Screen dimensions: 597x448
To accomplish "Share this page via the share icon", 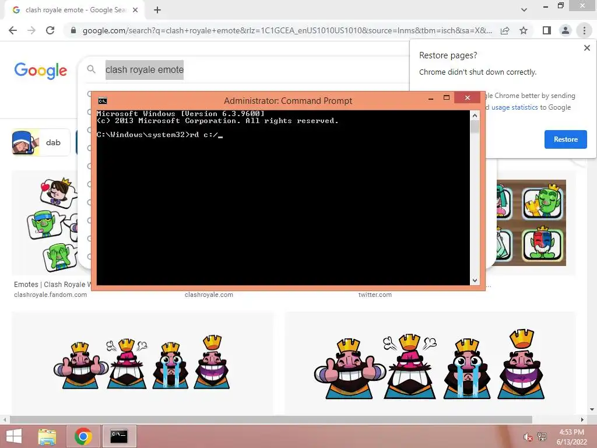I will tap(505, 30).
